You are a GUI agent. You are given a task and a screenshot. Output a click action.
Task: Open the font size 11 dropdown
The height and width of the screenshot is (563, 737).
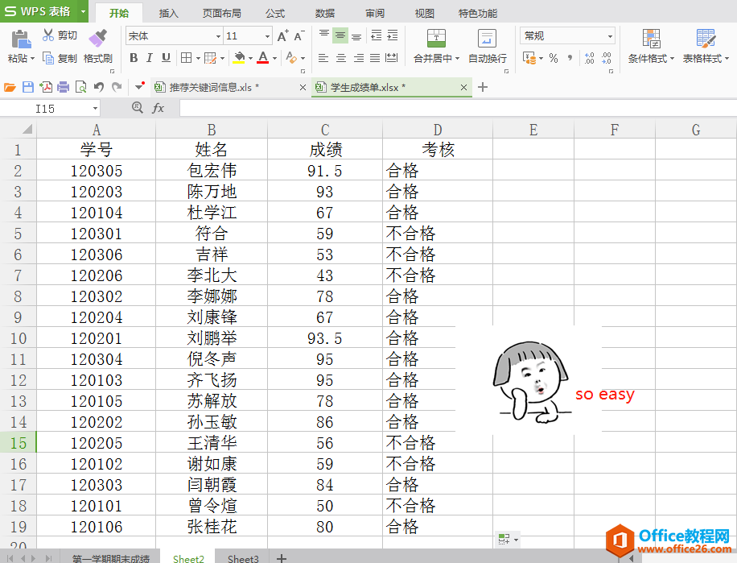pos(267,36)
